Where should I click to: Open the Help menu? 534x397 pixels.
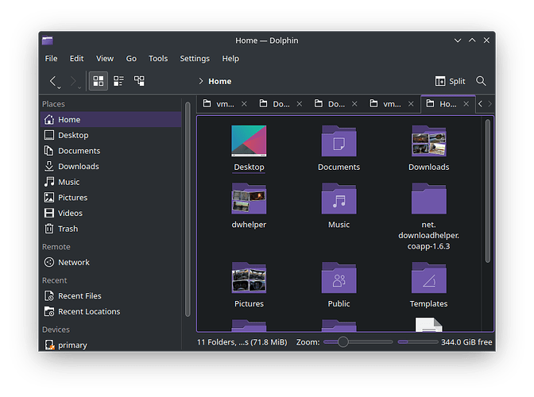230,59
